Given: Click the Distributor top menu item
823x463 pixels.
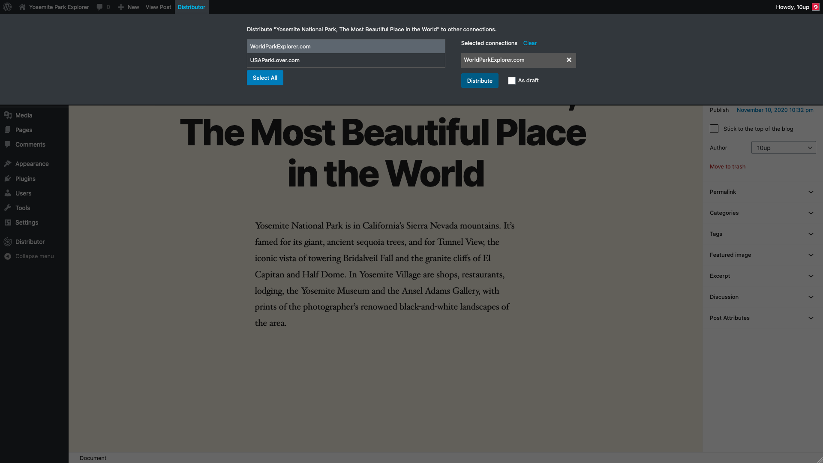Looking at the screenshot, I should [191, 7].
